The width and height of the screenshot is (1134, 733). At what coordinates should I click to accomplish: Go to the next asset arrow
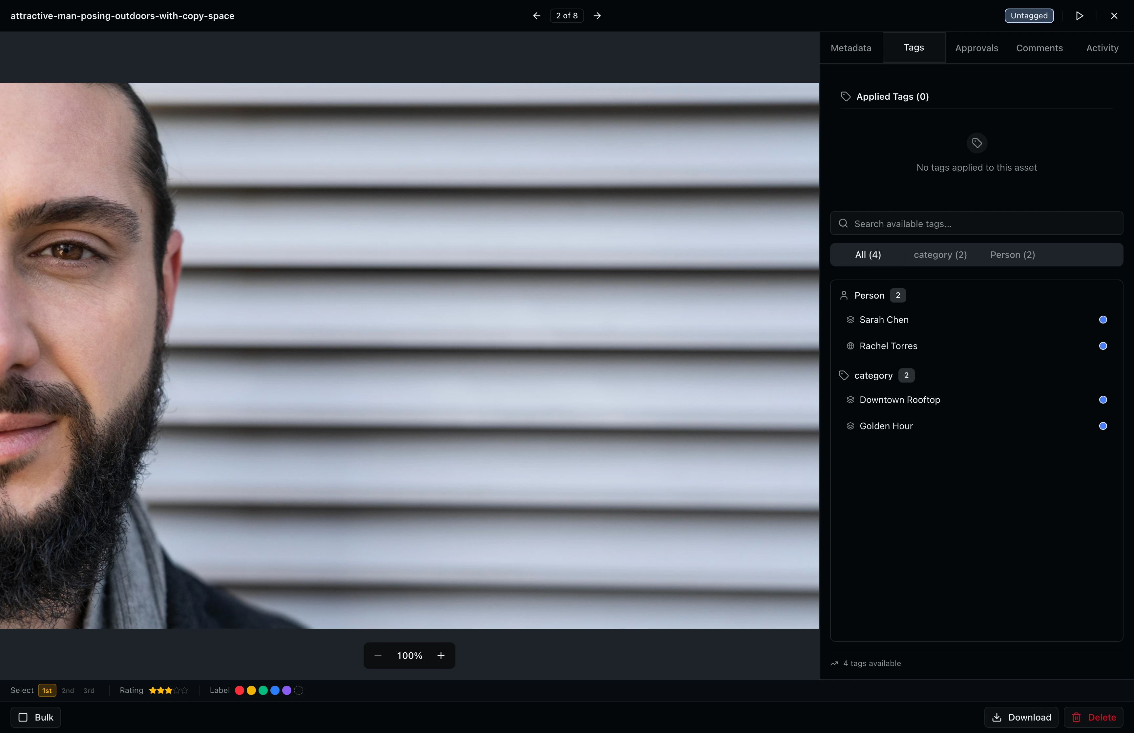point(597,16)
